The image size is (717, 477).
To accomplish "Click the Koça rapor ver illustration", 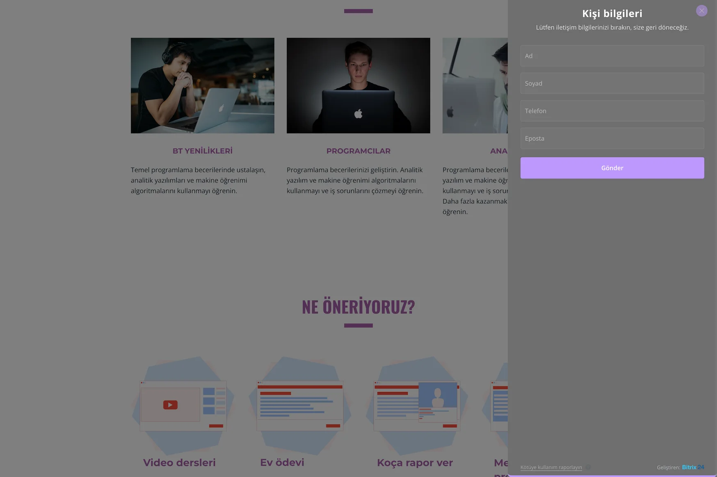I will coord(417,406).
